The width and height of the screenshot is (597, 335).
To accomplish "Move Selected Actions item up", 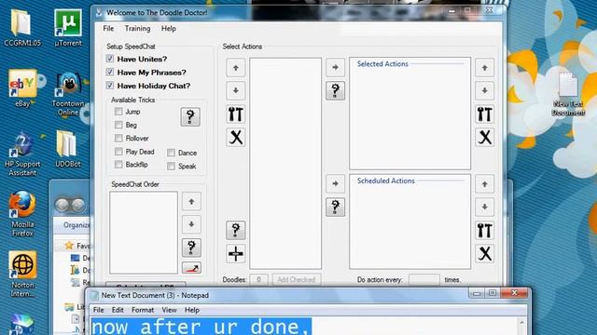I will click(484, 68).
